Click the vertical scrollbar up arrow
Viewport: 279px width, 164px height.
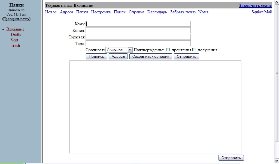coord(277,2)
